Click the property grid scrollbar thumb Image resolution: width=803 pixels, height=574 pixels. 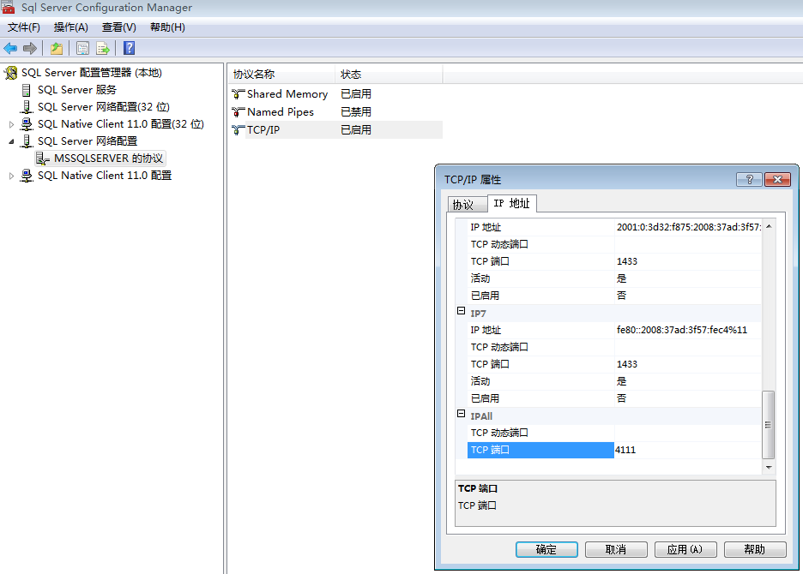click(x=768, y=425)
